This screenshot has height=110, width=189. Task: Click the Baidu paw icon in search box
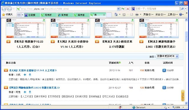tap(133, 9)
